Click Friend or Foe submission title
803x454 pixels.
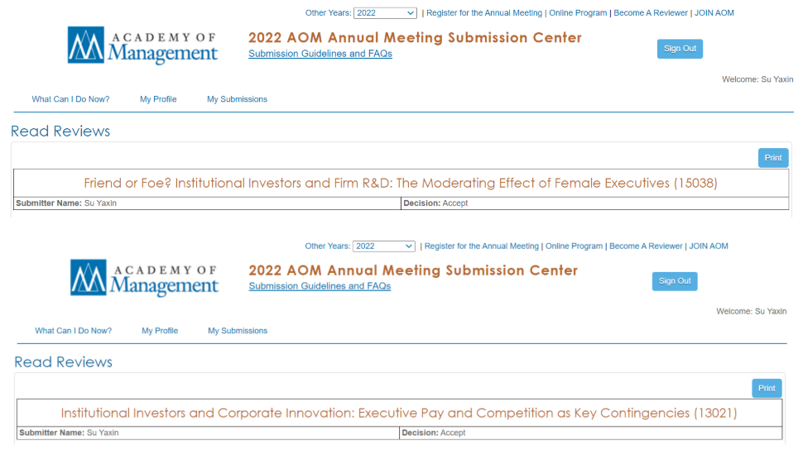tap(401, 183)
